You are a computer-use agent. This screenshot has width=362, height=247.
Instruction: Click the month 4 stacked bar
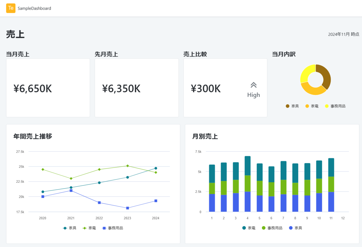(248, 184)
